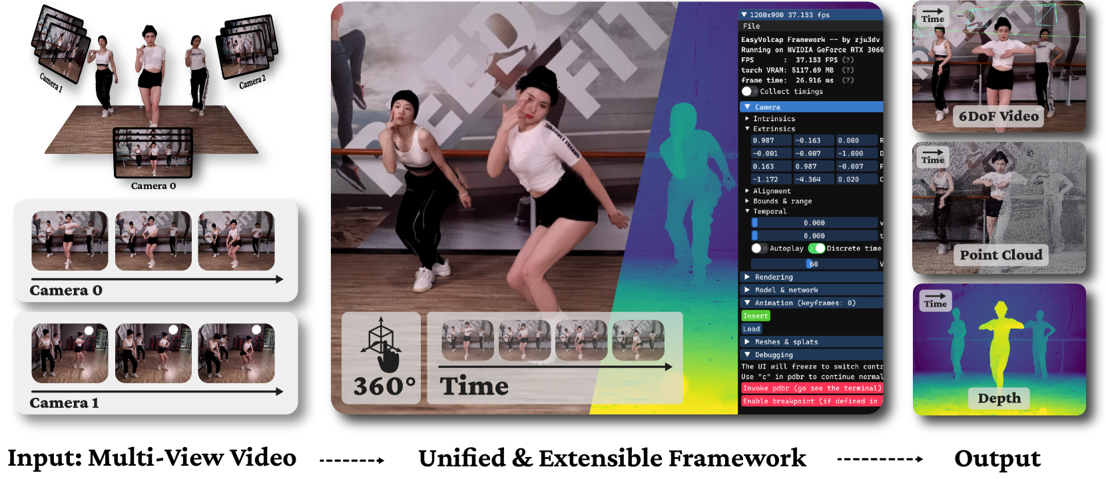Turn off the Discrete time toggle

[816, 248]
